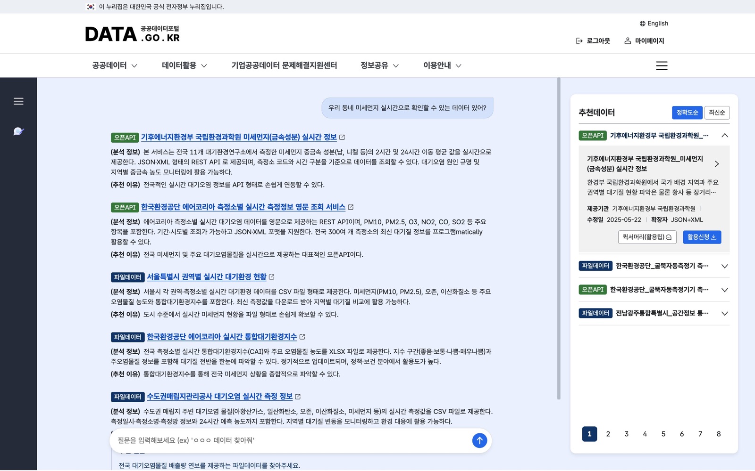Expand the 이용안내 menu
This screenshot has height=471, width=755.
click(x=442, y=65)
